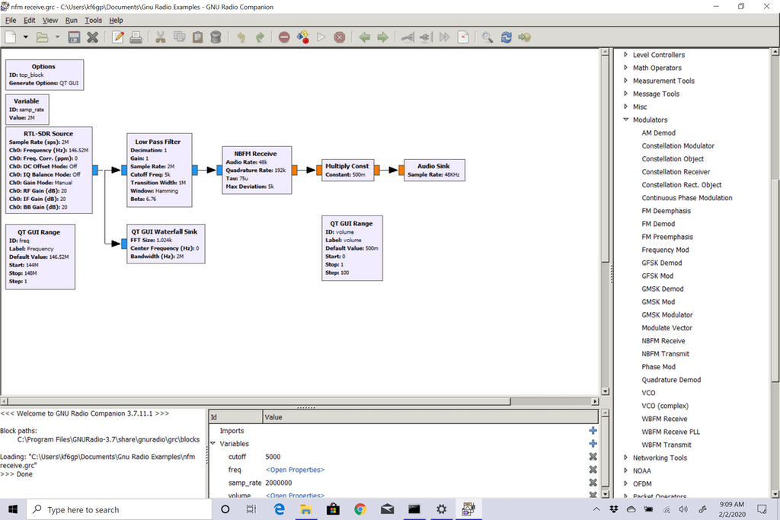Kill the running flow graph

(340, 37)
